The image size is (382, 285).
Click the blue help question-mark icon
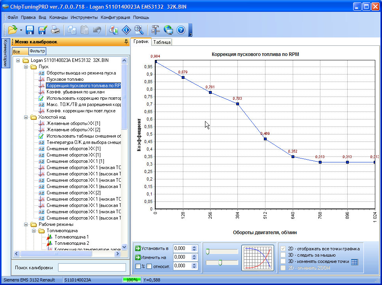pyautogui.click(x=181, y=30)
